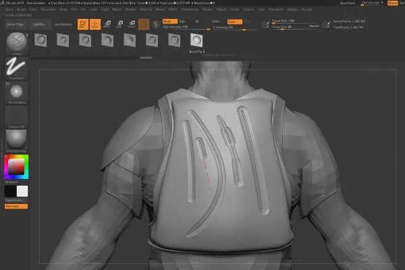Open the Transform menu

point(275,9)
